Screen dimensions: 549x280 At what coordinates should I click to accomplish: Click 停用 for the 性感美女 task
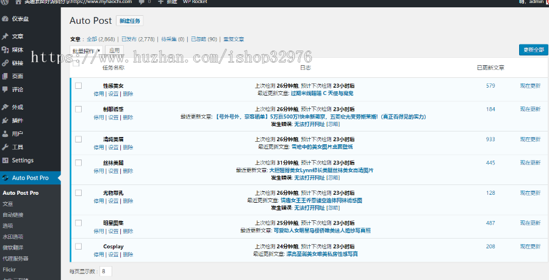pyautogui.click(x=99, y=94)
